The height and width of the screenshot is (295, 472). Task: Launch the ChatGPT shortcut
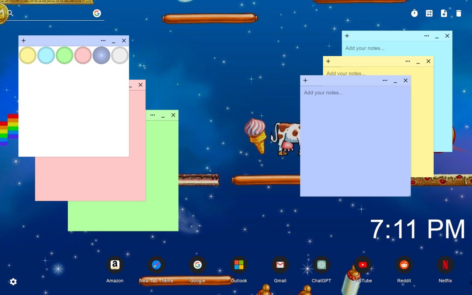pos(322,265)
